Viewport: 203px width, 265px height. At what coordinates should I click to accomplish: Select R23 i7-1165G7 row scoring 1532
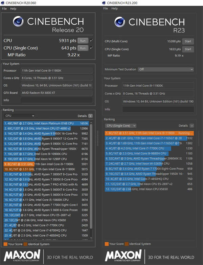(x=149, y=138)
